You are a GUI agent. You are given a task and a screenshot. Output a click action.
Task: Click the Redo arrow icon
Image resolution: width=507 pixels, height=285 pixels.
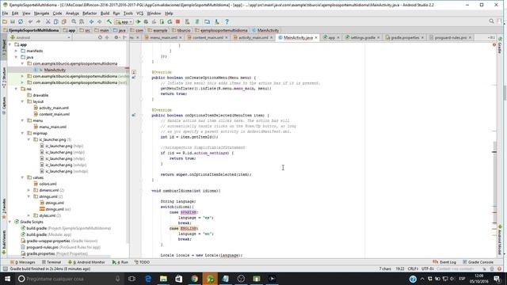38,21
